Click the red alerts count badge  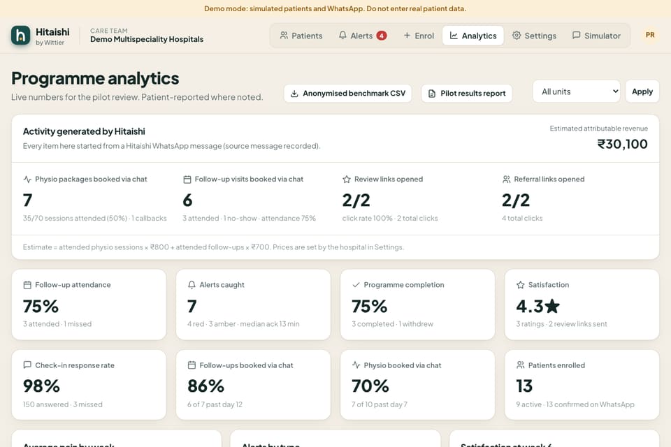[x=382, y=36]
